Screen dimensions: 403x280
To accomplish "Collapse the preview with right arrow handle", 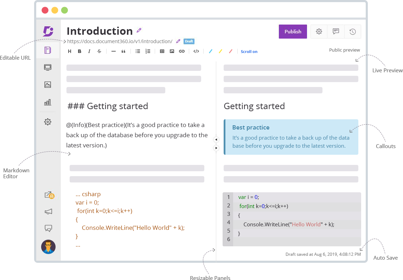I will click(216, 148).
